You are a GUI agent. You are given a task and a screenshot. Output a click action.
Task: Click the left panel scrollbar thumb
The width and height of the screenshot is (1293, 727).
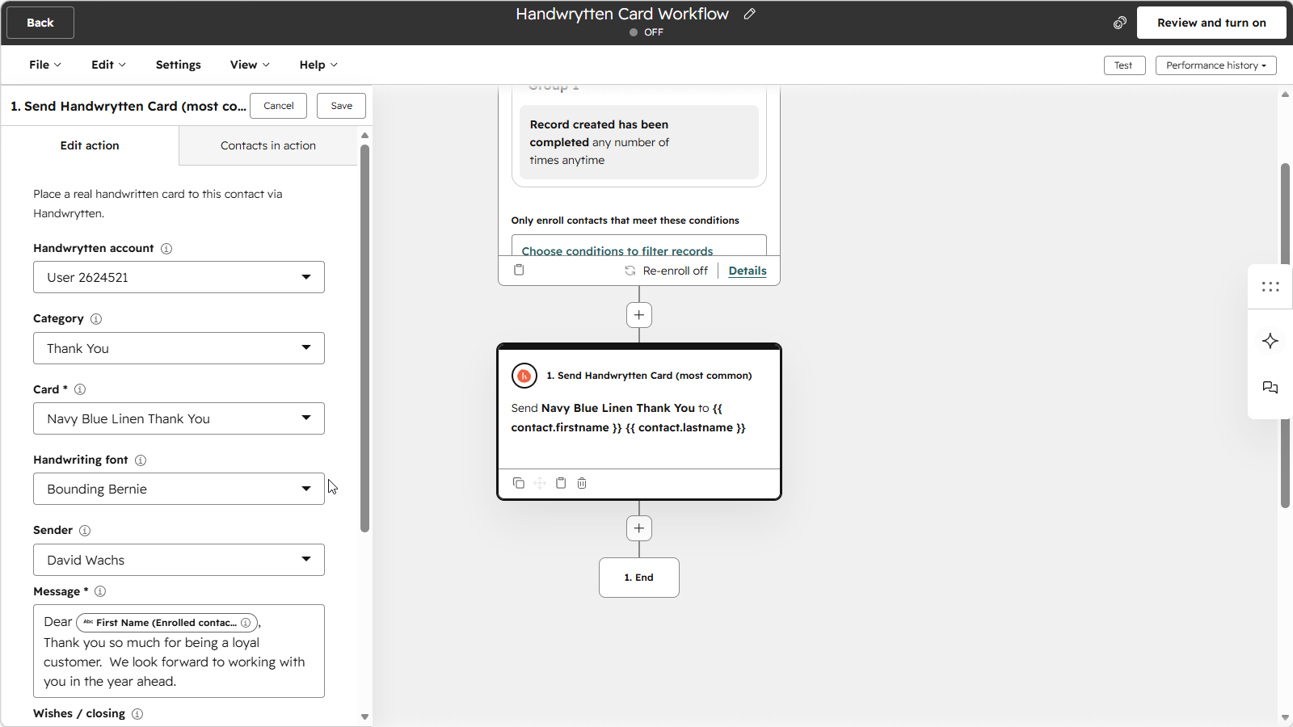364,339
